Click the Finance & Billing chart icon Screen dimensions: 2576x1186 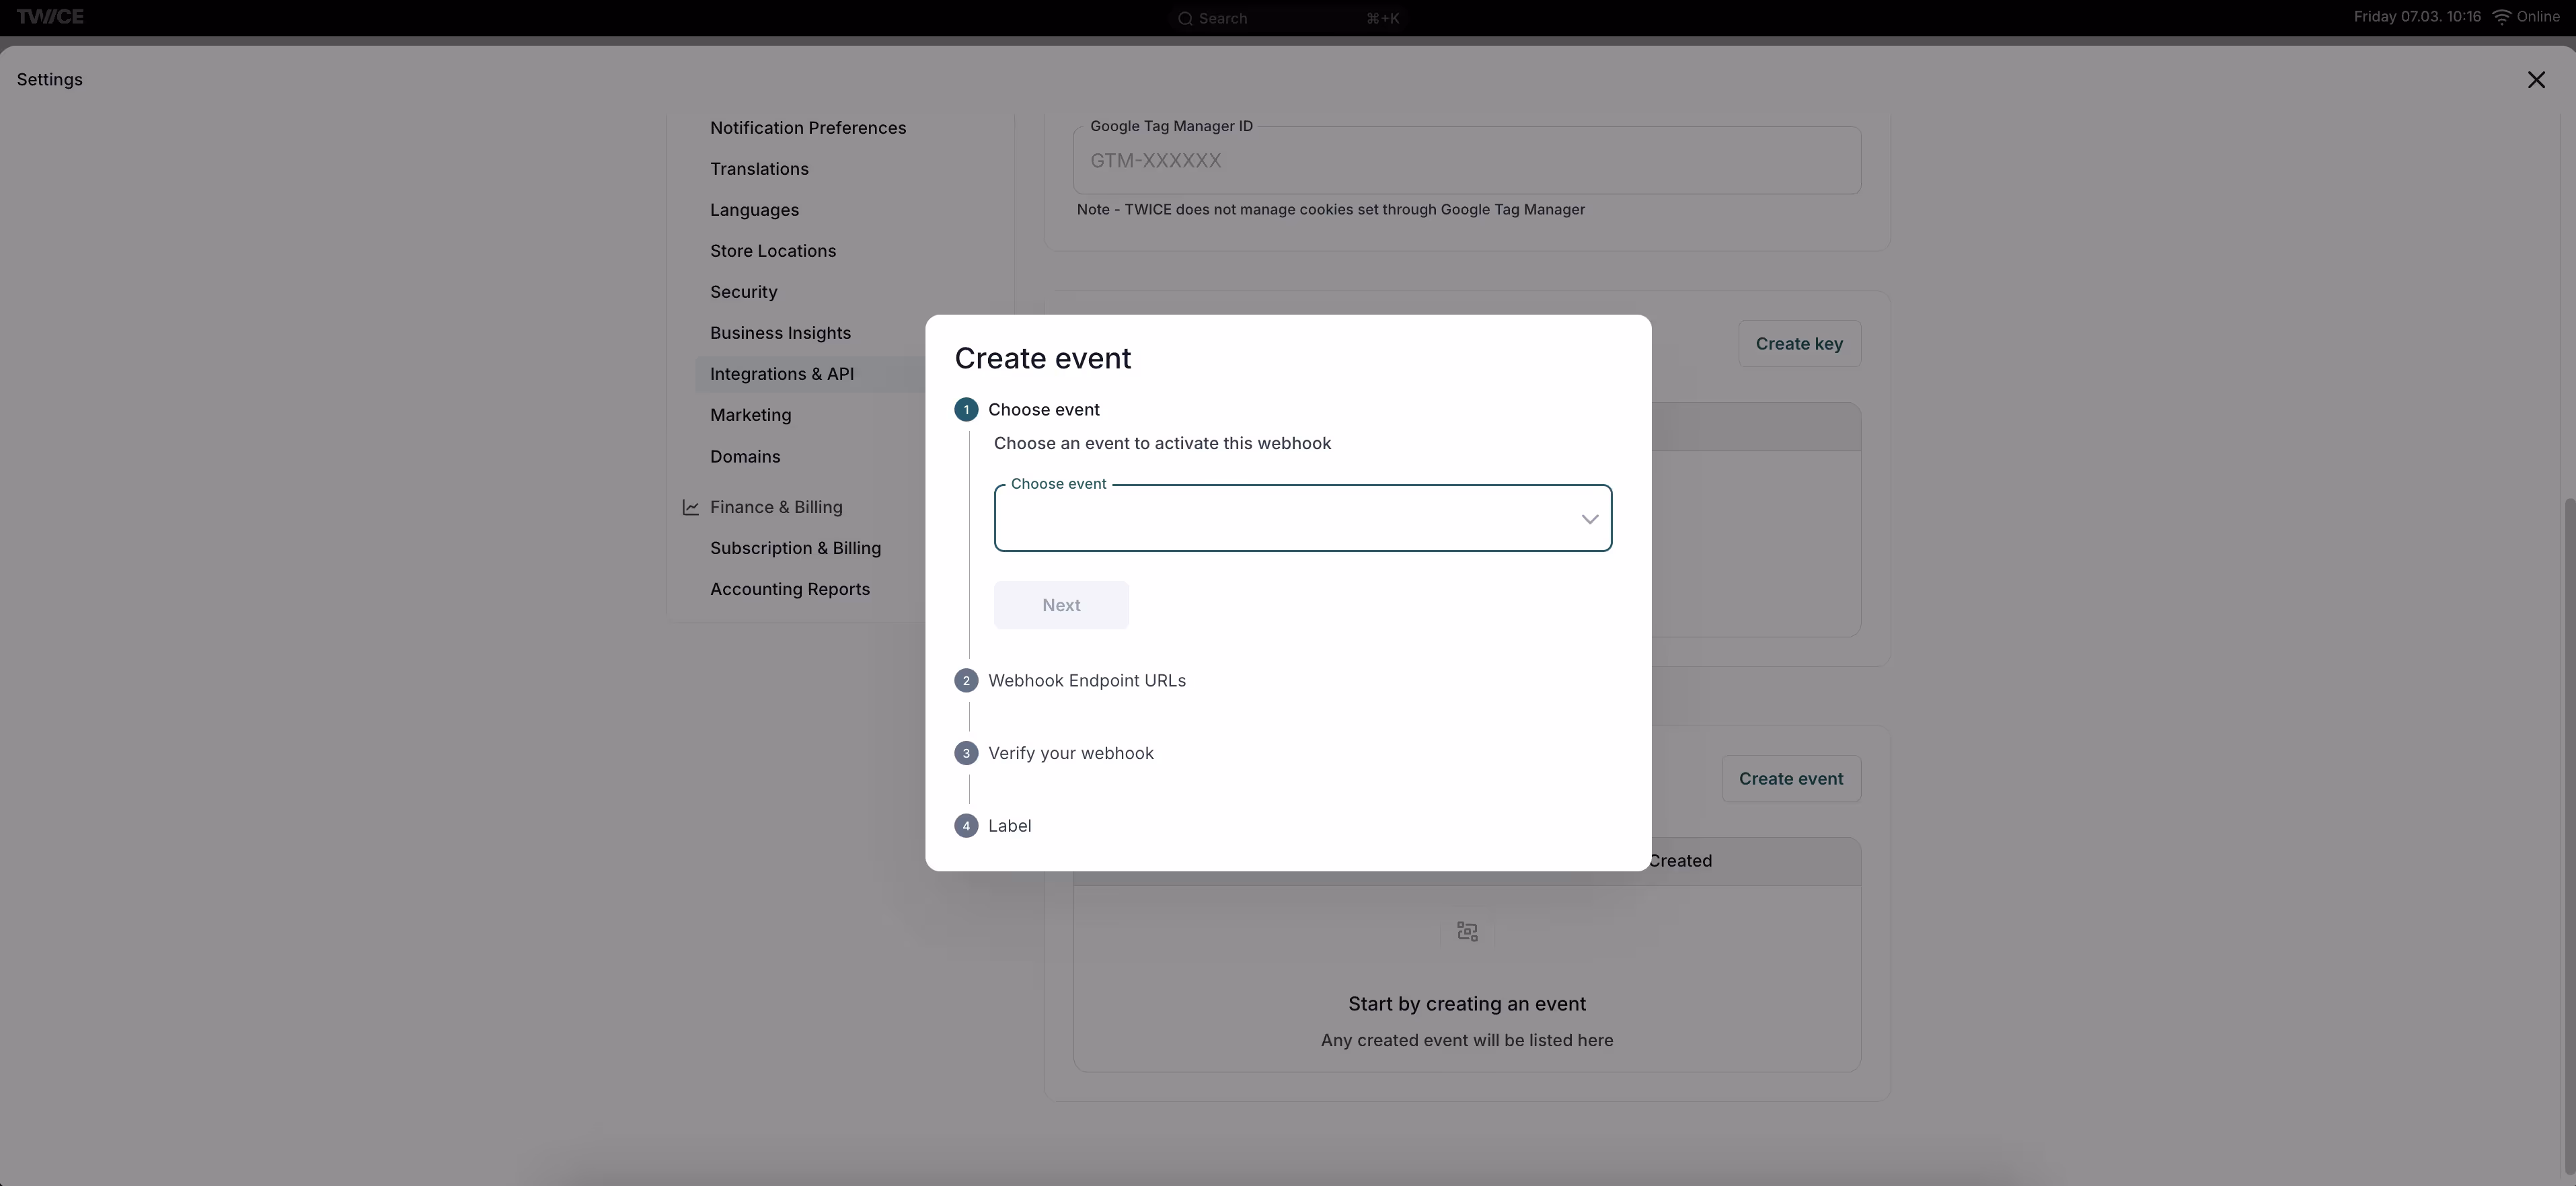pyautogui.click(x=690, y=507)
